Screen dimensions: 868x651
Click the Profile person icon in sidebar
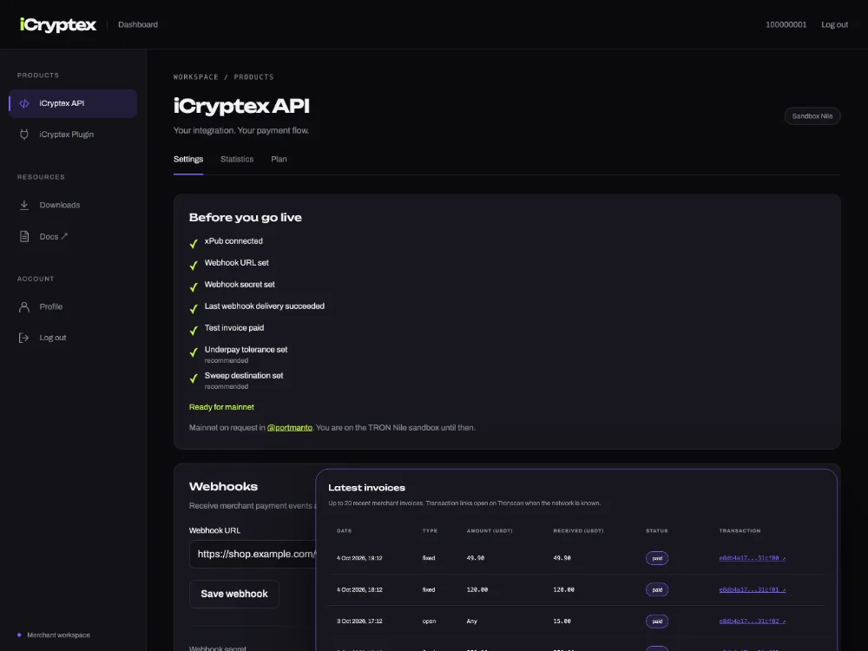pos(24,306)
